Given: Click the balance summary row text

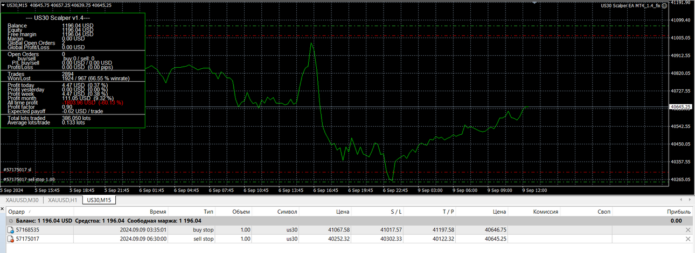Looking at the screenshot, I should 109,221.
